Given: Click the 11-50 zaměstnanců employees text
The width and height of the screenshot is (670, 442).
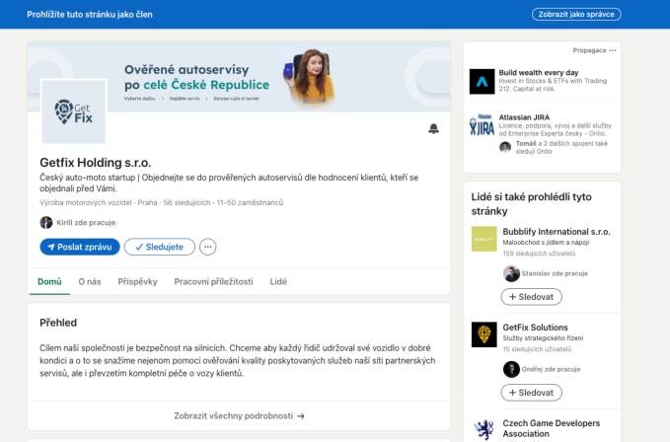Looking at the screenshot, I should click(250, 202).
